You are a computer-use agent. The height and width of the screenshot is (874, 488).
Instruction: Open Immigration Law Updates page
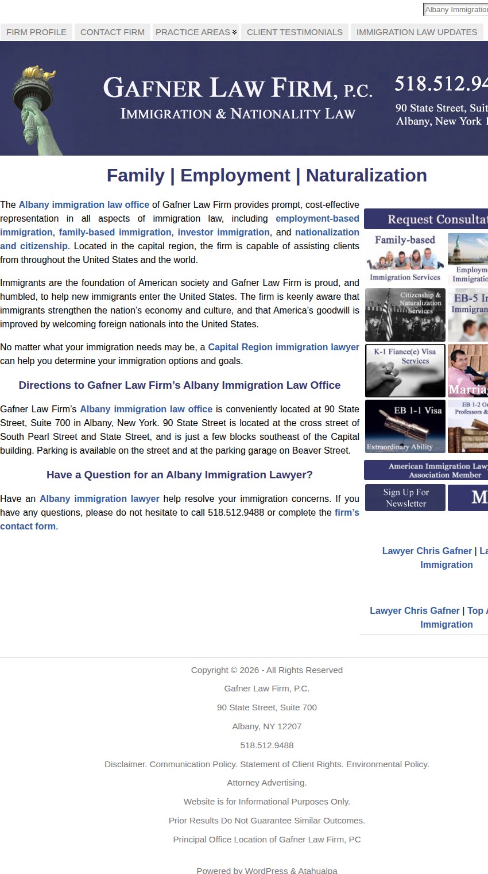(x=417, y=32)
